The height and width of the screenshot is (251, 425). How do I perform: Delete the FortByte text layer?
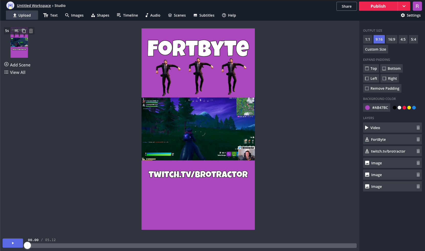pyautogui.click(x=418, y=139)
